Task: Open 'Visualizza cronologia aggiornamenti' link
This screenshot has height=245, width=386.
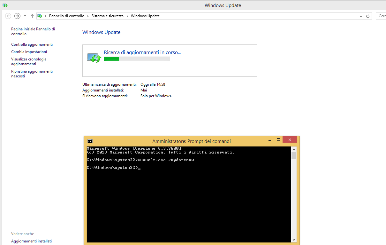Action: pyautogui.click(x=29, y=61)
